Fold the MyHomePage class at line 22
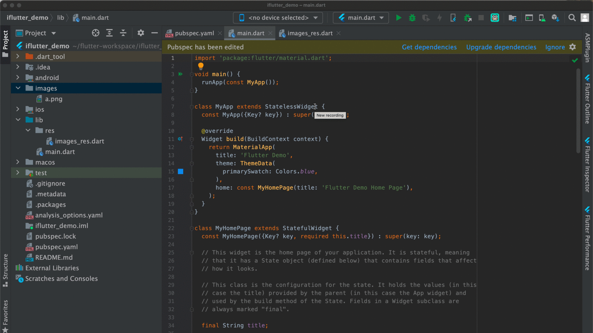The width and height of the screenshot is (593, 333). click(x=192, y=228)
